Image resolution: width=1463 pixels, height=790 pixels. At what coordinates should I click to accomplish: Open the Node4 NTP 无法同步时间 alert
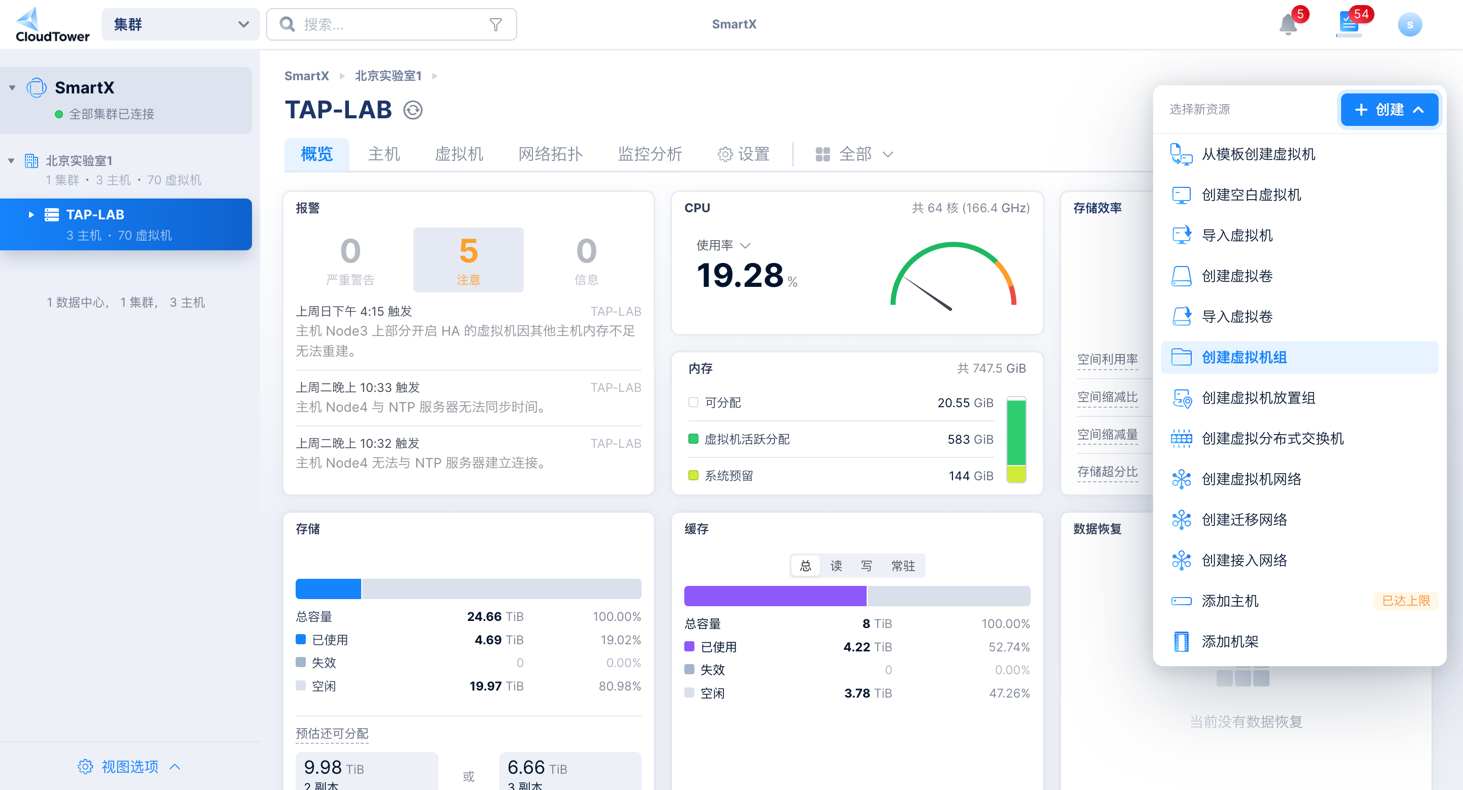[x=468, y=397]
